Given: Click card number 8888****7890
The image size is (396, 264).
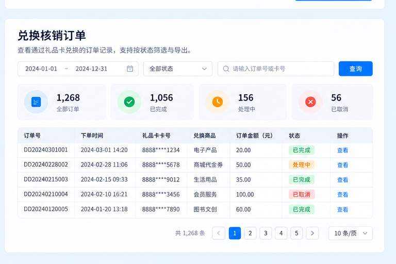Looking at the screenshot, I should click(161, 209).
